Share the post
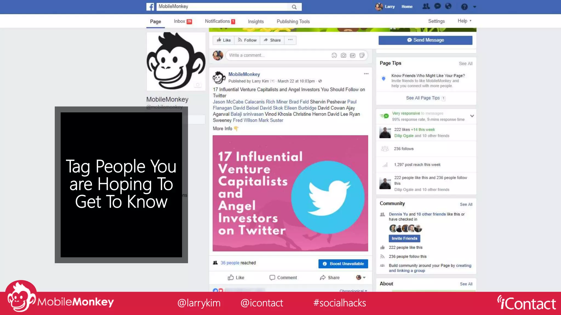Image resolution: width=561 pixels, height=315 pixels. point(330,278)
